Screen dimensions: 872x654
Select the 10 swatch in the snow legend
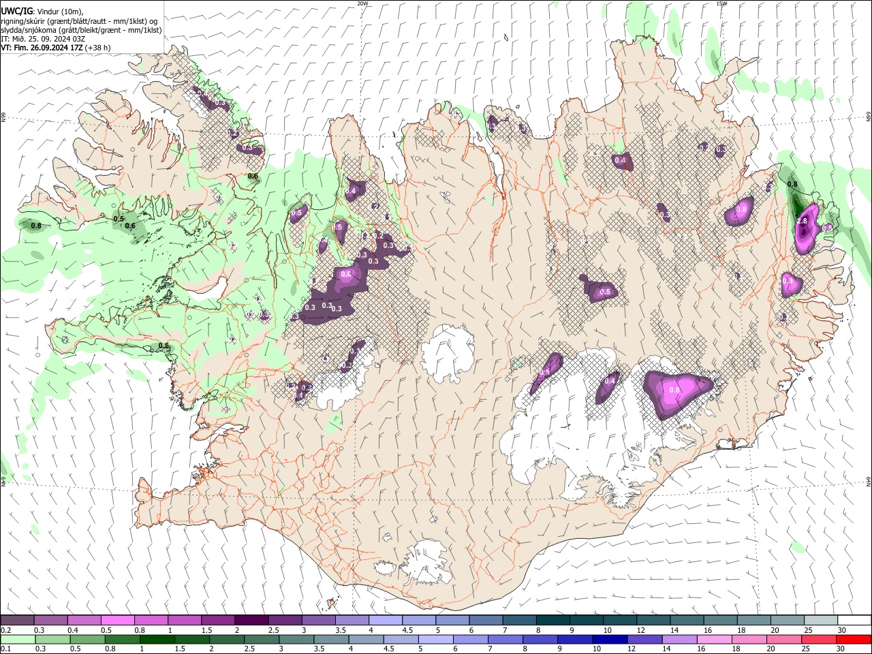pos(619,620)
